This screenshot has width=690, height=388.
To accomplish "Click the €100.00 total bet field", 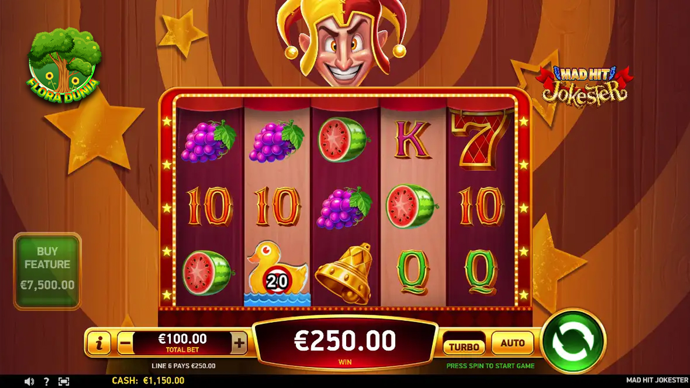I will coord(182,343).
